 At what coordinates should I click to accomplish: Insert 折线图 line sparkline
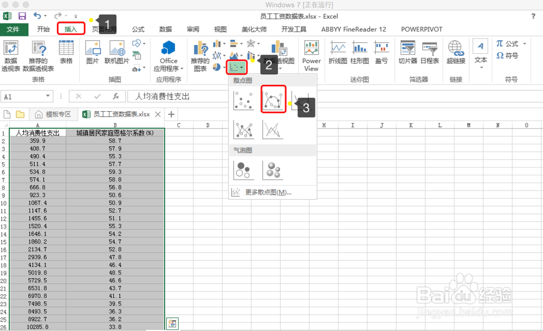click(338, 52)
